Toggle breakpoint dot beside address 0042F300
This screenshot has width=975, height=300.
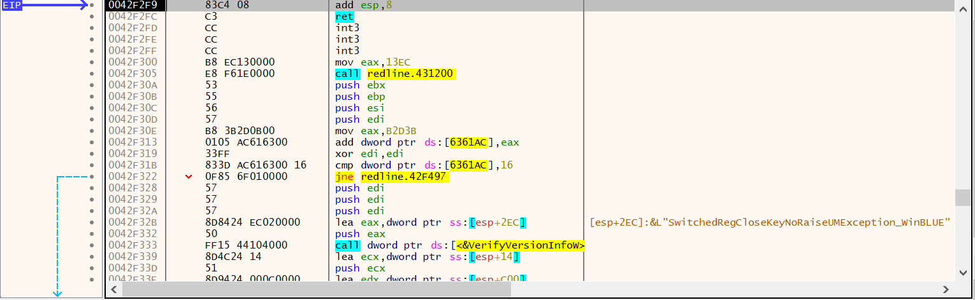(x=92, y=62)
